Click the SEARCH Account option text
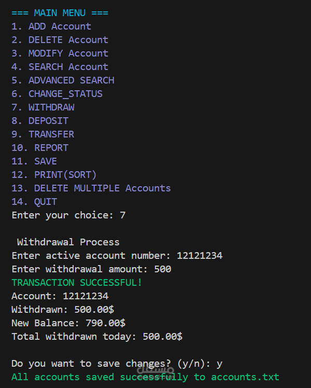 tap(60, 67)
